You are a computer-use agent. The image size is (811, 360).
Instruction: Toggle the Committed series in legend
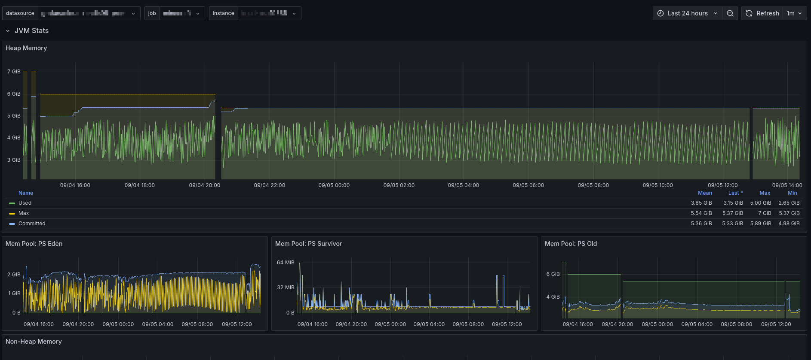tap(32, 224)
